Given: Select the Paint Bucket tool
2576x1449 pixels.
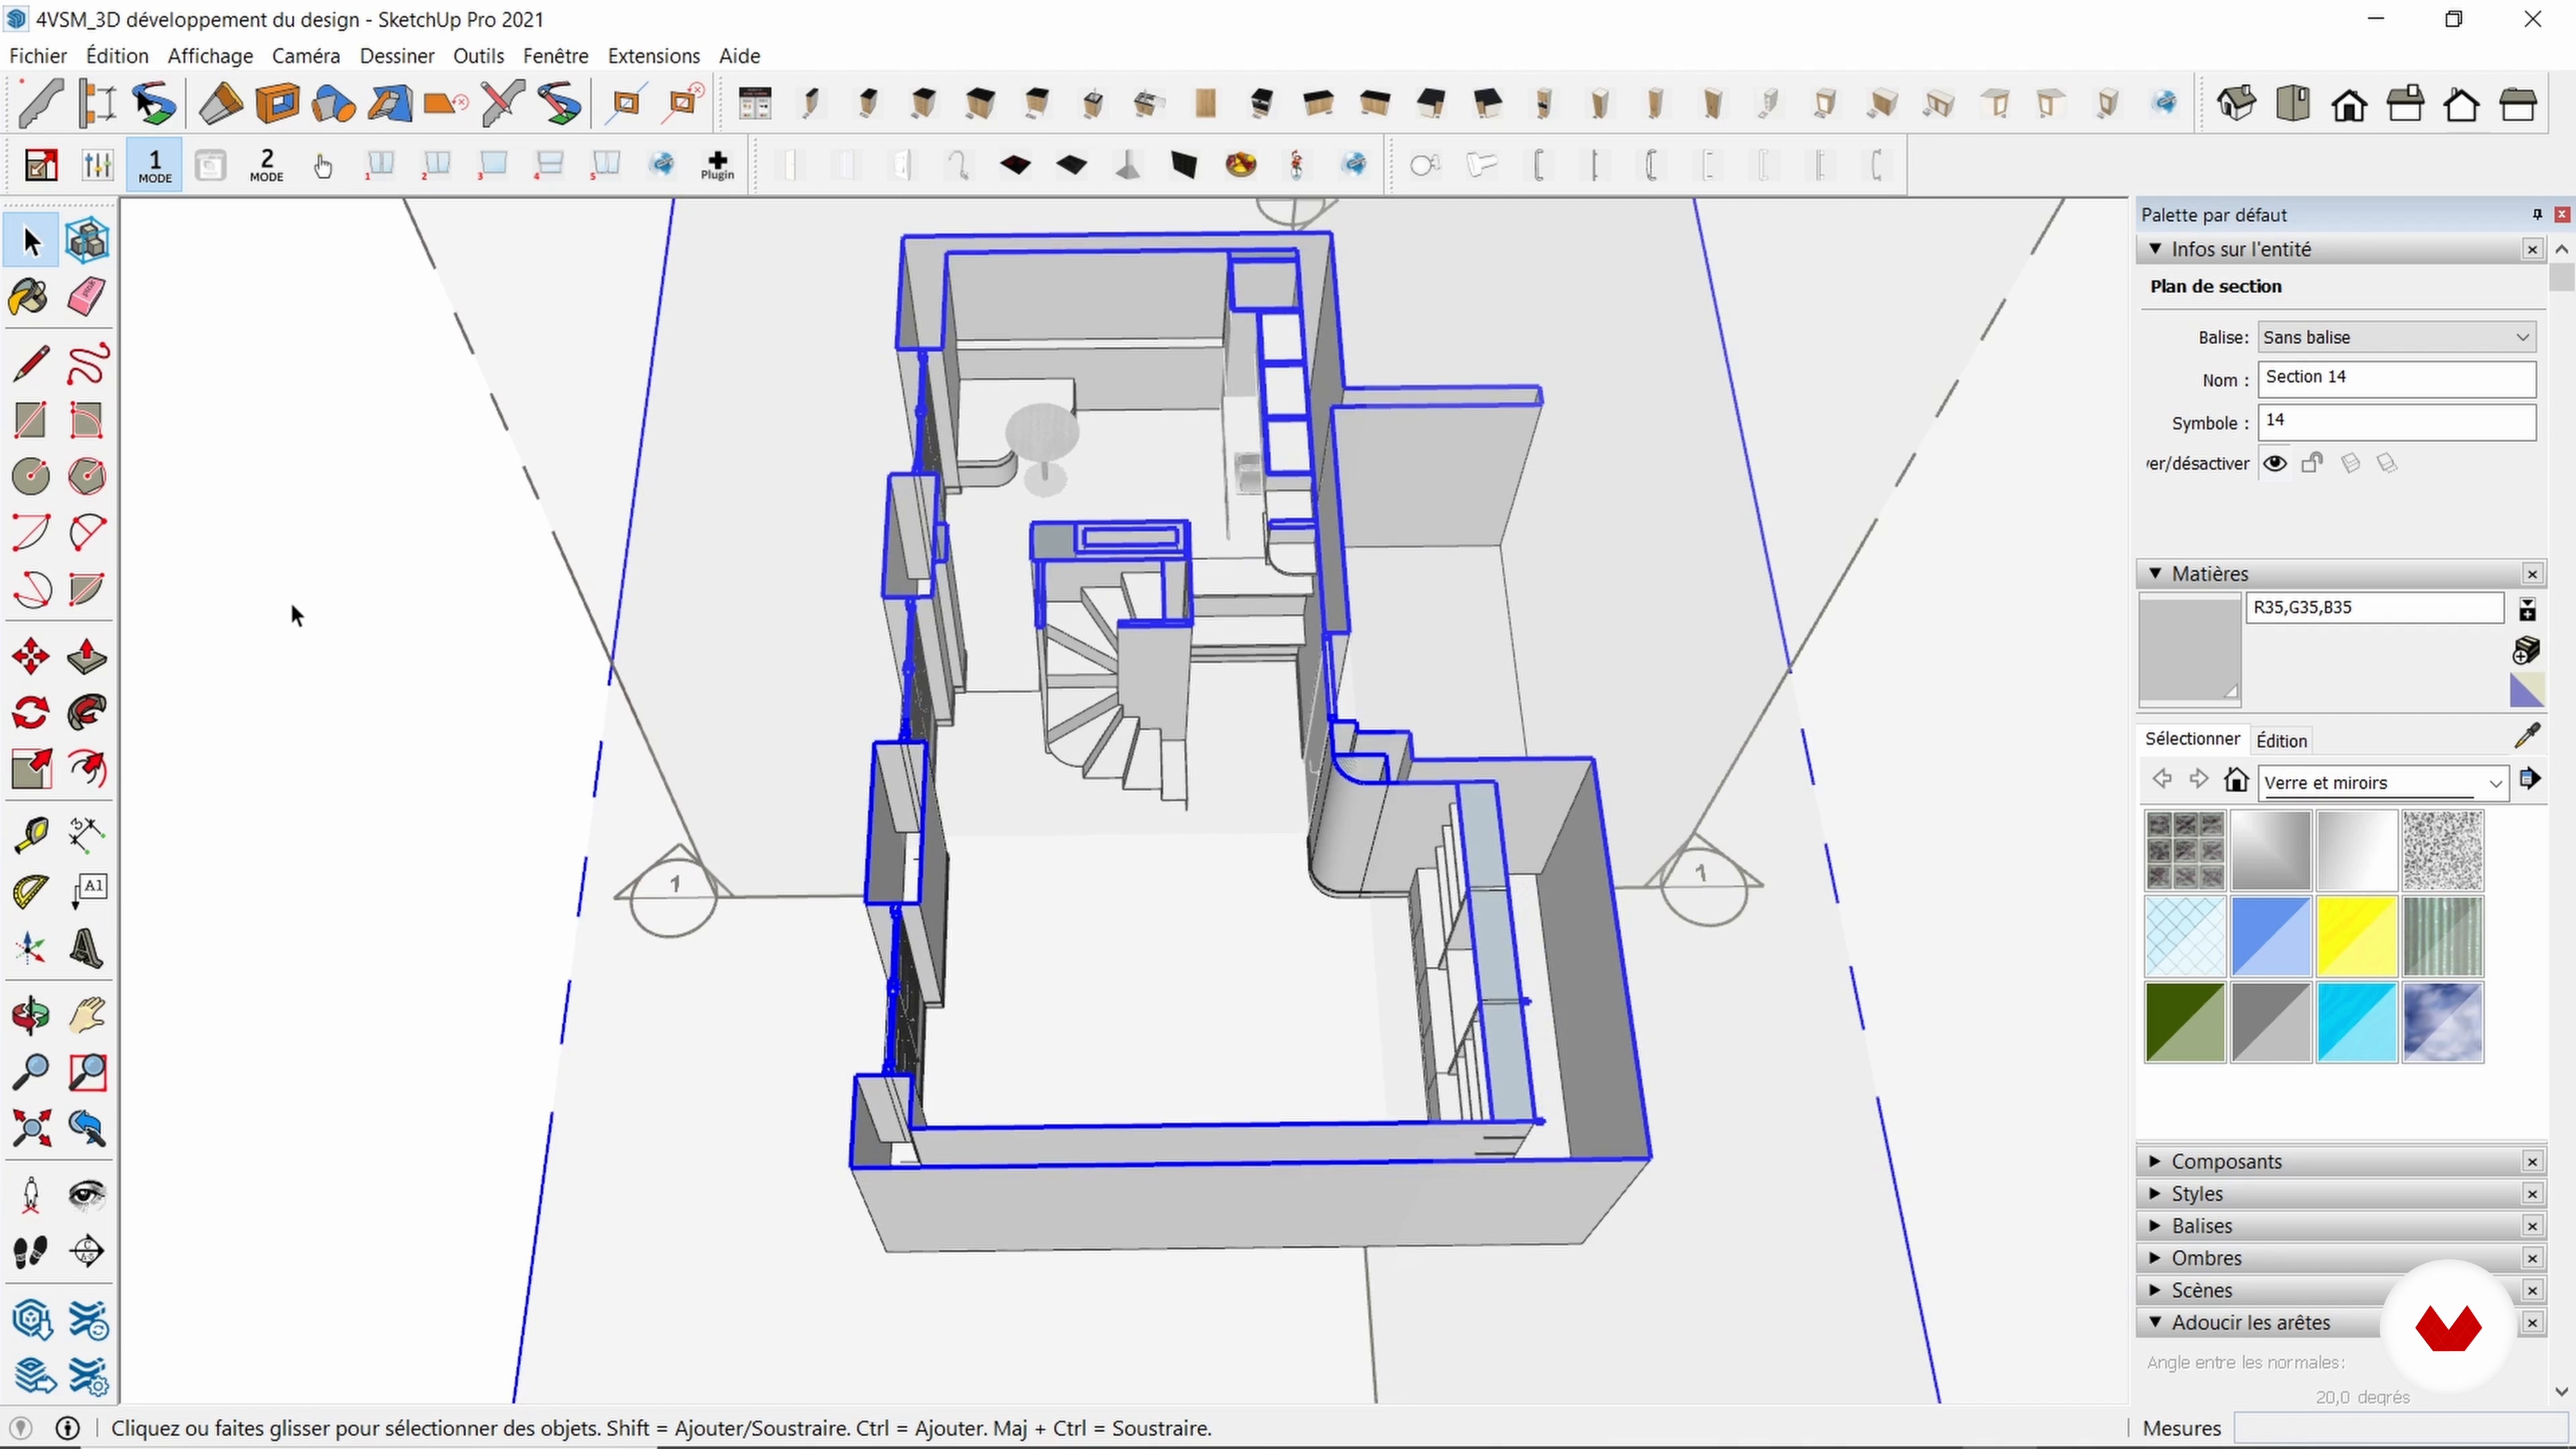Looking at the screenshot, I should (30, 297).
